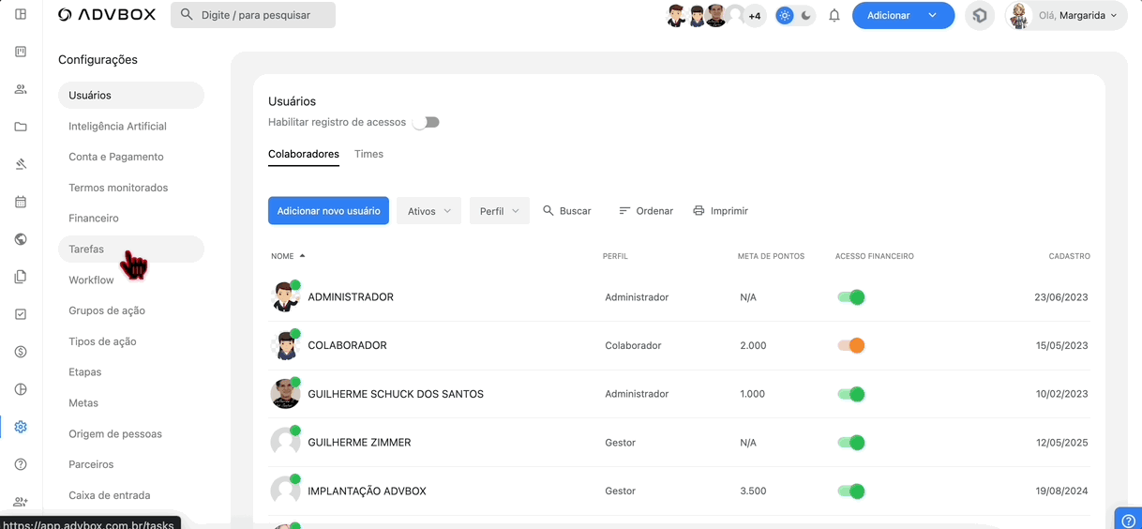Image resolution: width=1142 pixels, height=529 pixels.
Task: Open the Perfil filter dropdown
Action: coord(499,211)
